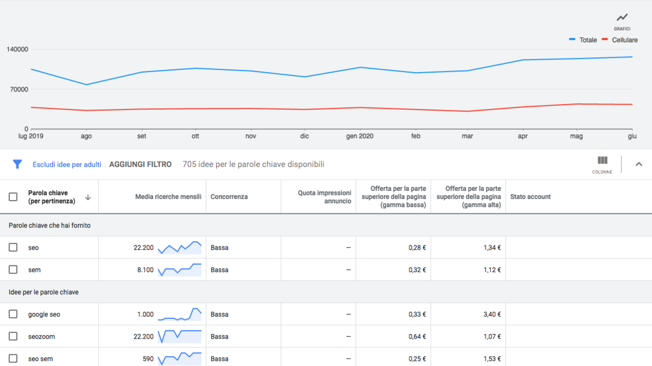The height and width of the screenshot is (366, 652).
Task: Open the trend sparkline for google seo
Action: pos(180,314)
